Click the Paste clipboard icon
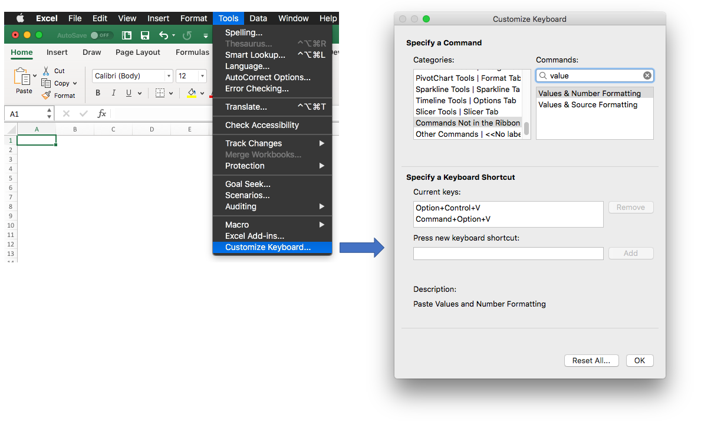The height and width of the screenshot is (421, 701). click(x=22, y=77)
